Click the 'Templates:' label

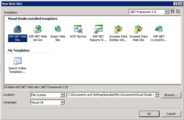coord(11,12)
